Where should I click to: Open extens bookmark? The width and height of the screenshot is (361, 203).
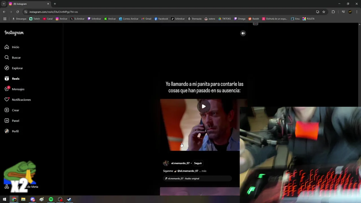(210, 19)
